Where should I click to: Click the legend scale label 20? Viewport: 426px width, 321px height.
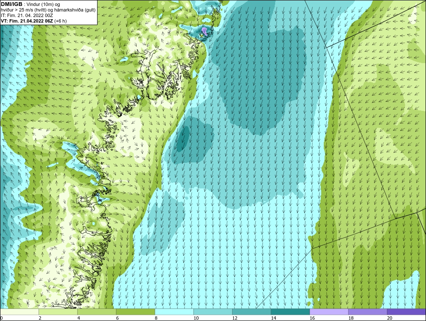390,318
